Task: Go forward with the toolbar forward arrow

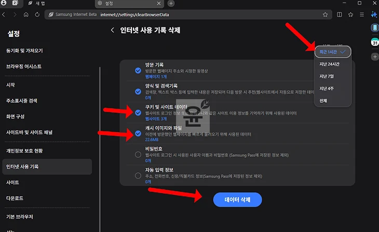Action: (15, 15)
